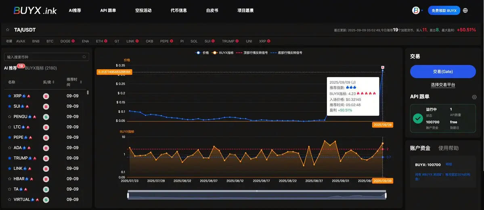This screenshot has height=210, width=484.
Task: Open 项目愿景 in the top navigation
Action: 245,10
